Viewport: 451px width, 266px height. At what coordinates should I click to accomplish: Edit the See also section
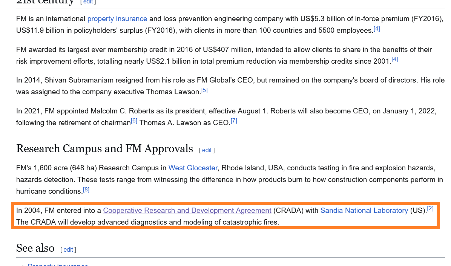[x=68, y=250]
